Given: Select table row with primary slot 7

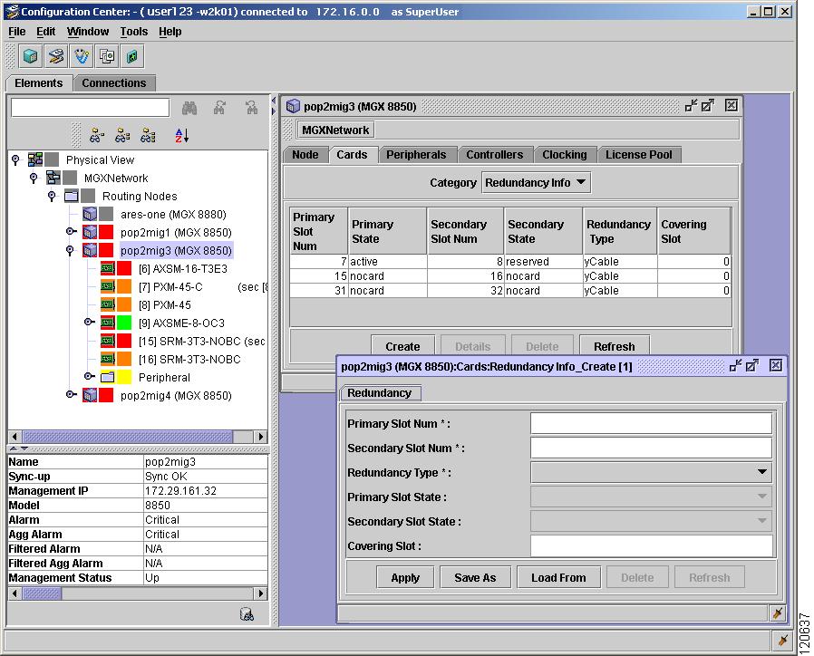Looking at the screenshot, I should [509, 262].
